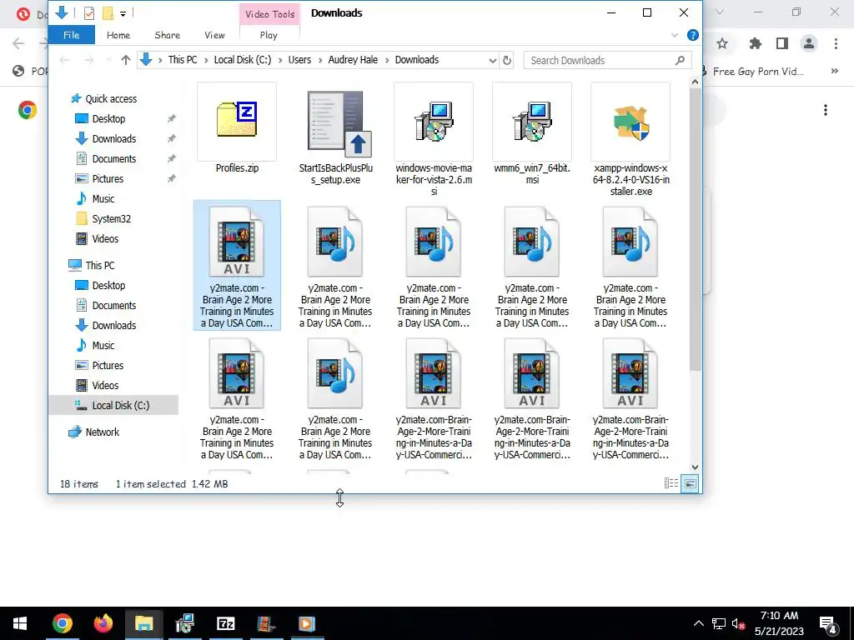Select This PC in navigation pane
This screenshot has width=854, height=640.
click(x=100, y=266)
